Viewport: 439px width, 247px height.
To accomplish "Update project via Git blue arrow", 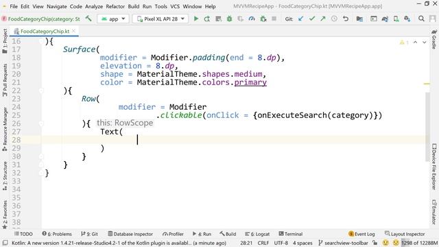I will point(300,19).
